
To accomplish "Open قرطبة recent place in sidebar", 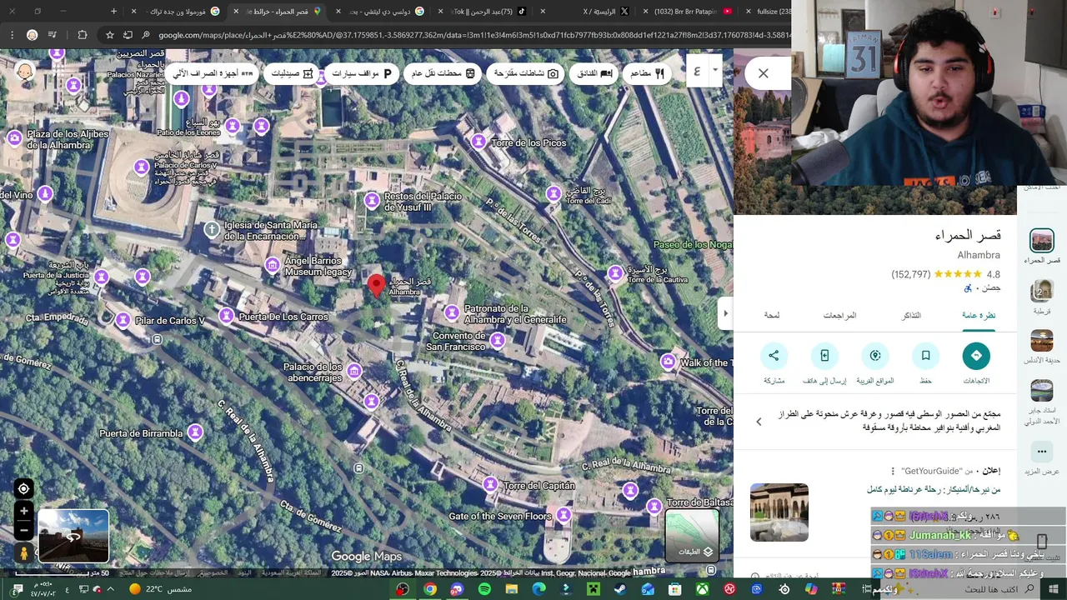I will click(x=1042, y=297).
